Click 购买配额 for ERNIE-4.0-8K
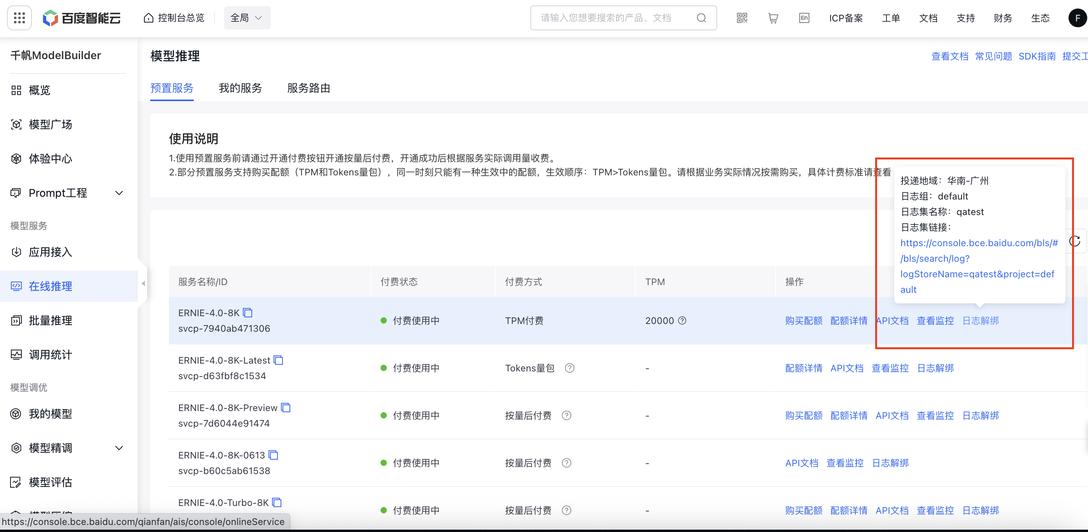1088x532 pixels. [804, 321]
